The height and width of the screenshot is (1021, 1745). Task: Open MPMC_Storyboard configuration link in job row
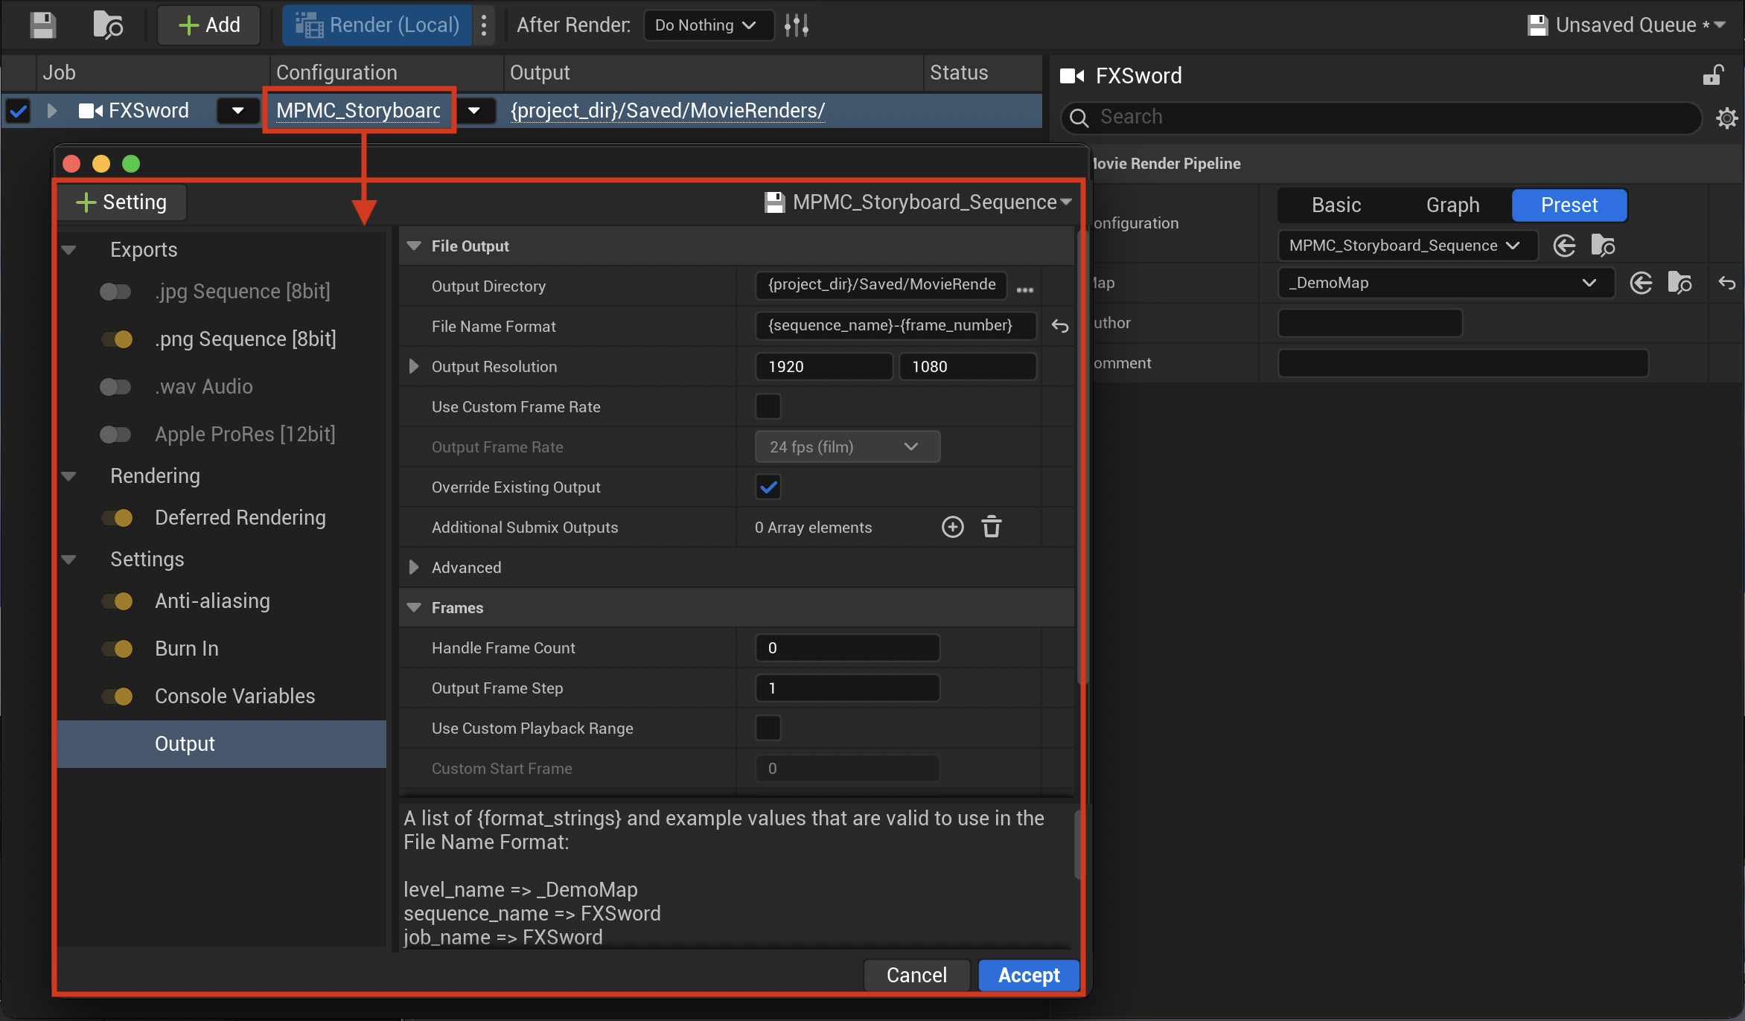coord(358,111)
